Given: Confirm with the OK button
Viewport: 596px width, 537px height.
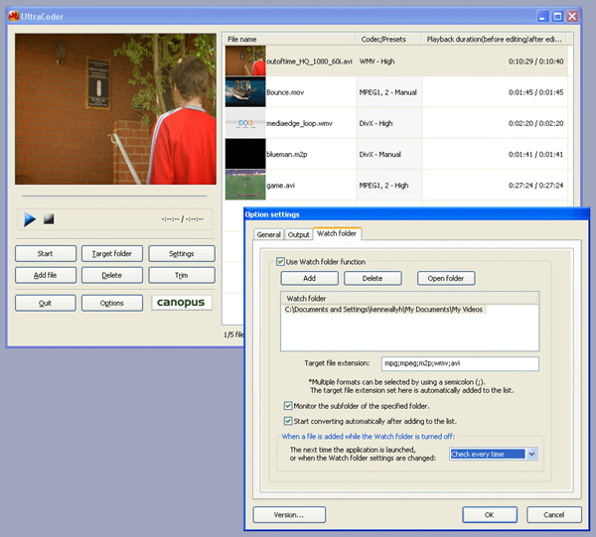Looking at the screenshot, I should point(490,514).
